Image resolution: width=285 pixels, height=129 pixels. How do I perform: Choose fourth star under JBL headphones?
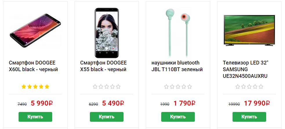(x=184, y=86)
